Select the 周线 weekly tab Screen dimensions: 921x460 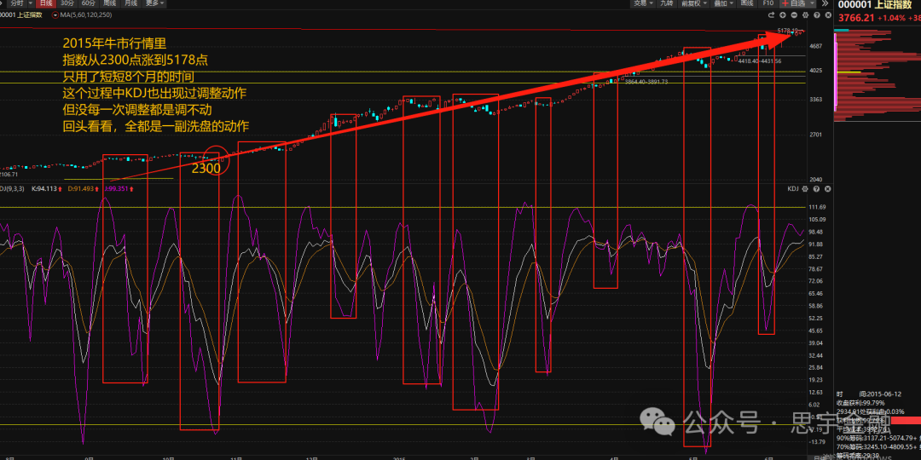pyautogui.click(x=109, y=3)
